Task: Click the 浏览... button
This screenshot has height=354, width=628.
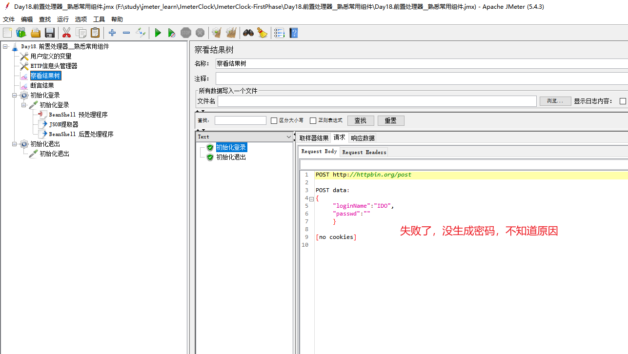Action: click(555, 101)
